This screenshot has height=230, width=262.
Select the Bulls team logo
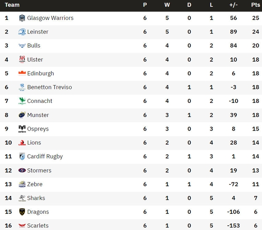coord(22,45)
